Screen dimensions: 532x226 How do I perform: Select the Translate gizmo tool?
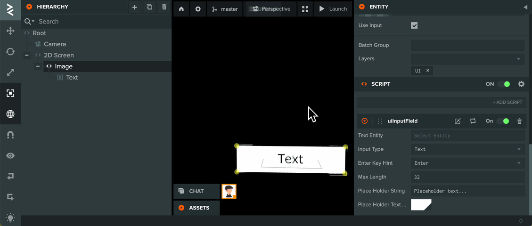click(x=10, y=31)
